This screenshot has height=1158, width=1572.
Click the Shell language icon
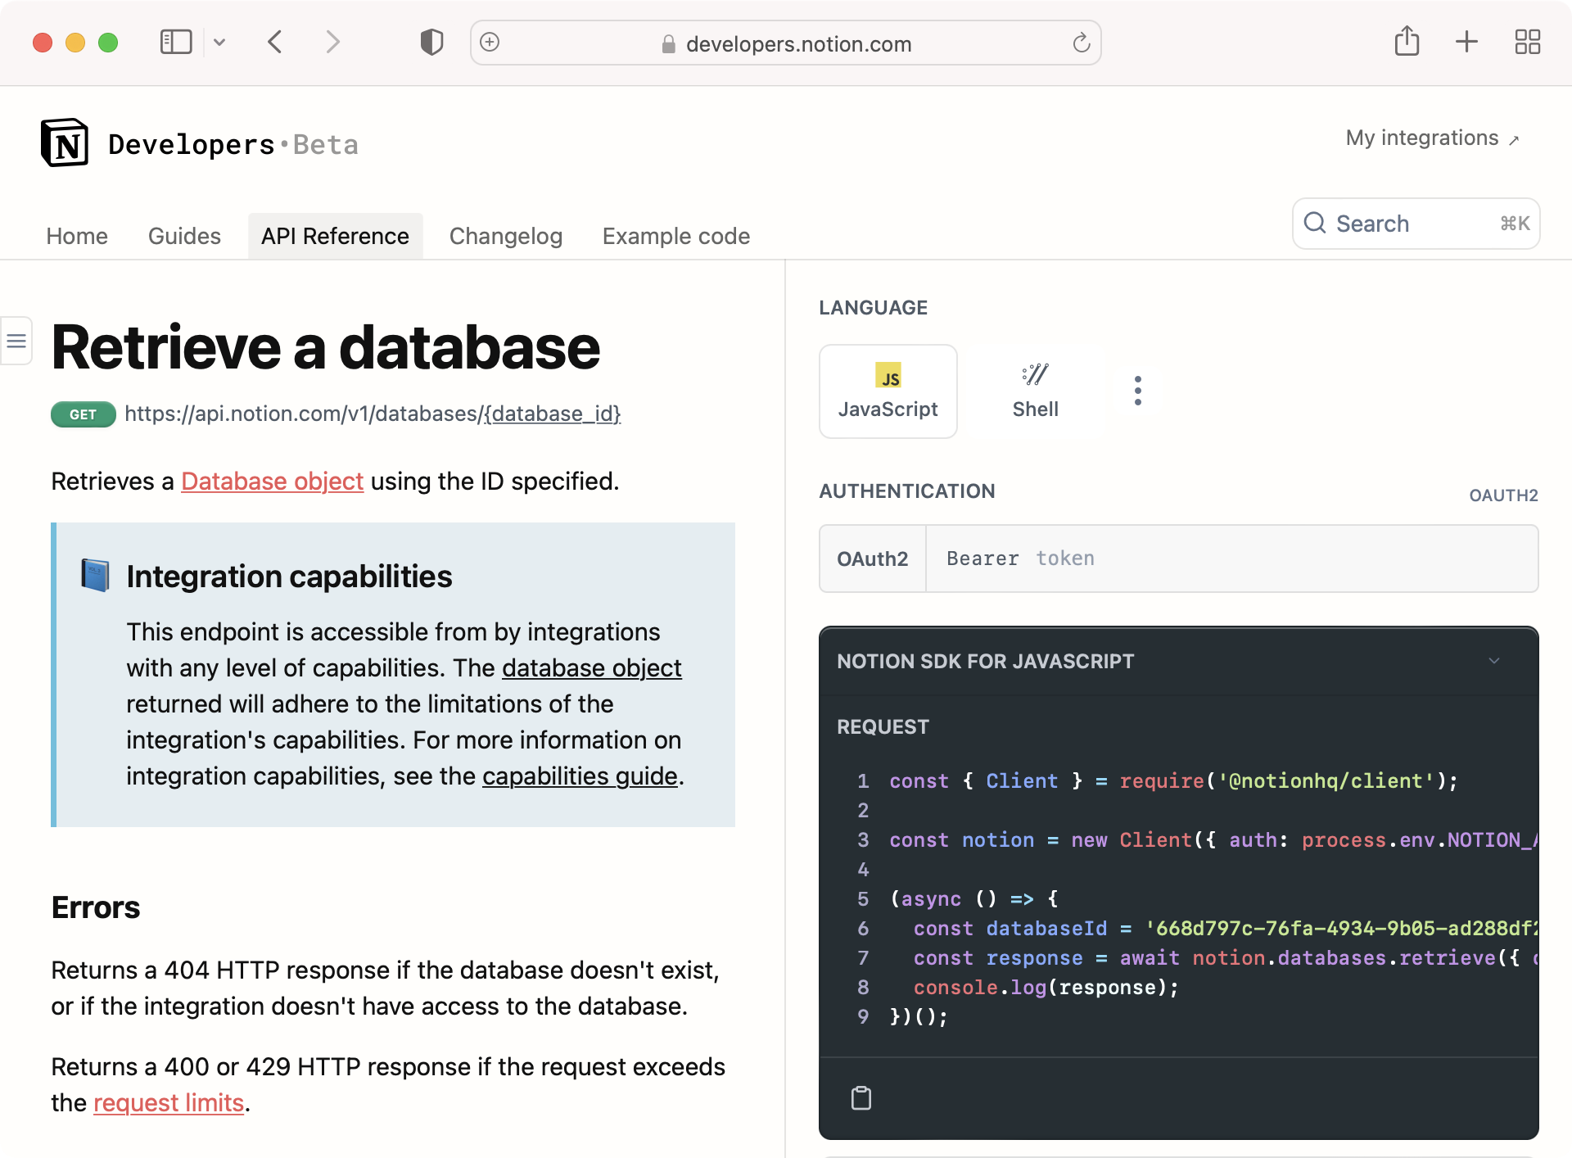[x=1035, y=374]
